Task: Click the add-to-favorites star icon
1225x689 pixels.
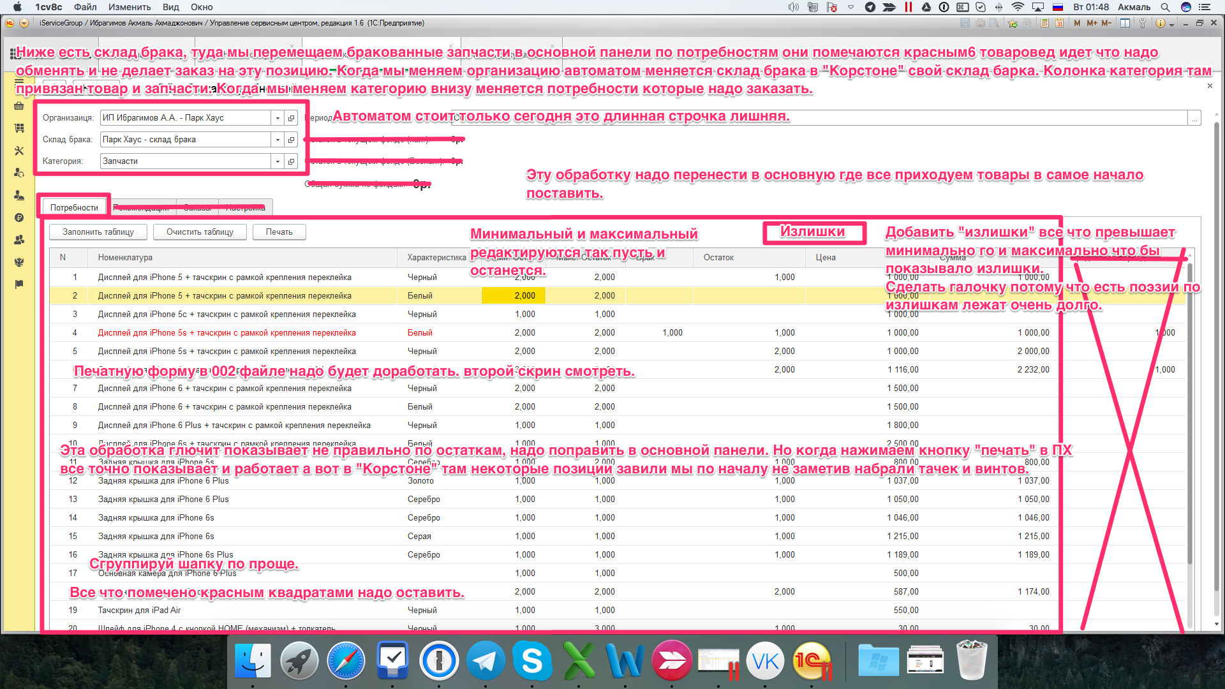Action: (1013, 23)
